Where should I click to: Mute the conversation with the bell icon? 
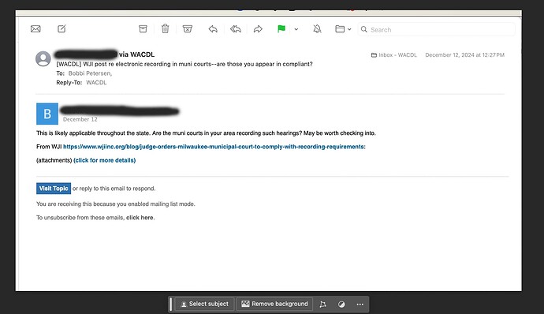click(317, 29)
